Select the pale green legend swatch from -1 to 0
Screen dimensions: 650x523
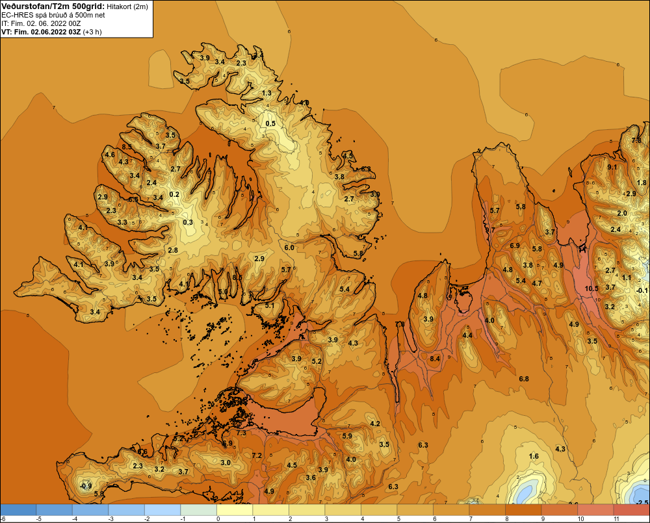point(198,510)
